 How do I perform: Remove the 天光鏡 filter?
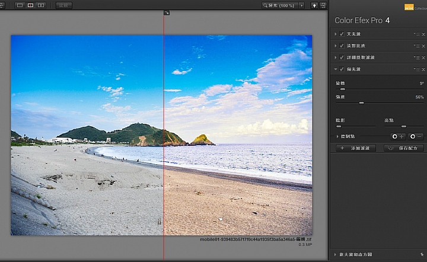[423, 34]
